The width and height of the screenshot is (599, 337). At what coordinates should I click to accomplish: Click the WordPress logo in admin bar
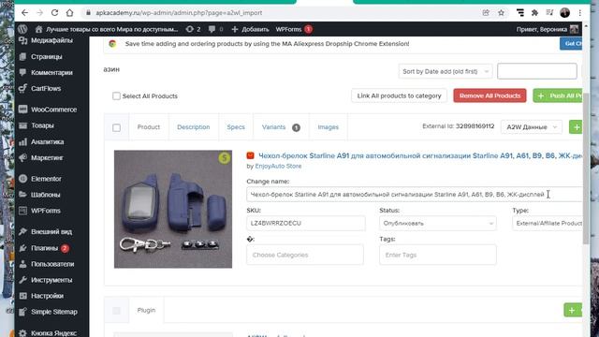22,29
